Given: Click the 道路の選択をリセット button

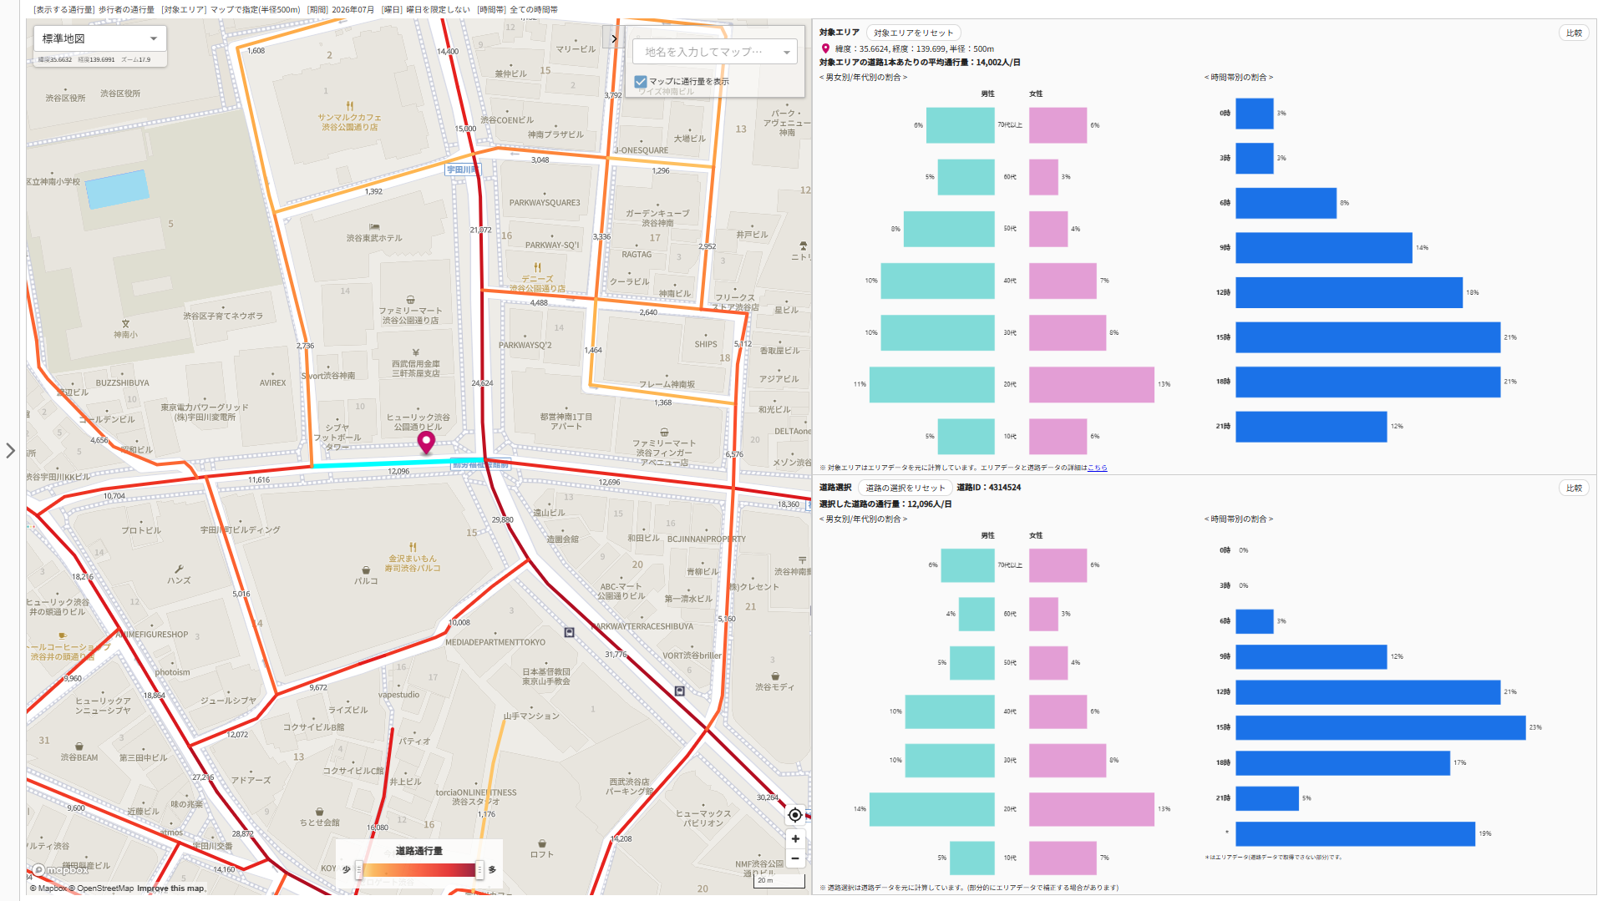Looking at the screenshot, I should pos(905,488).
